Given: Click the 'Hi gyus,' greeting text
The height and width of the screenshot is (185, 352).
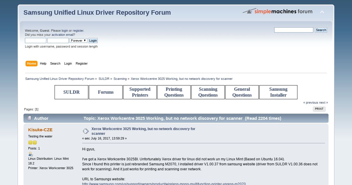Looking at the screenshot, I should click(x=89, y=149).
